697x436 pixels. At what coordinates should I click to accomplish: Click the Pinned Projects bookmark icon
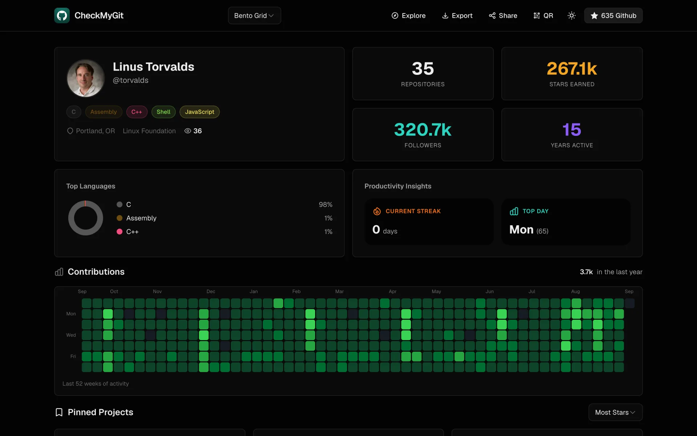[59, 412]
